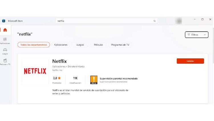The image size is (214, 121).
Task: Filter results by Películas
Action: pos(98,45)
